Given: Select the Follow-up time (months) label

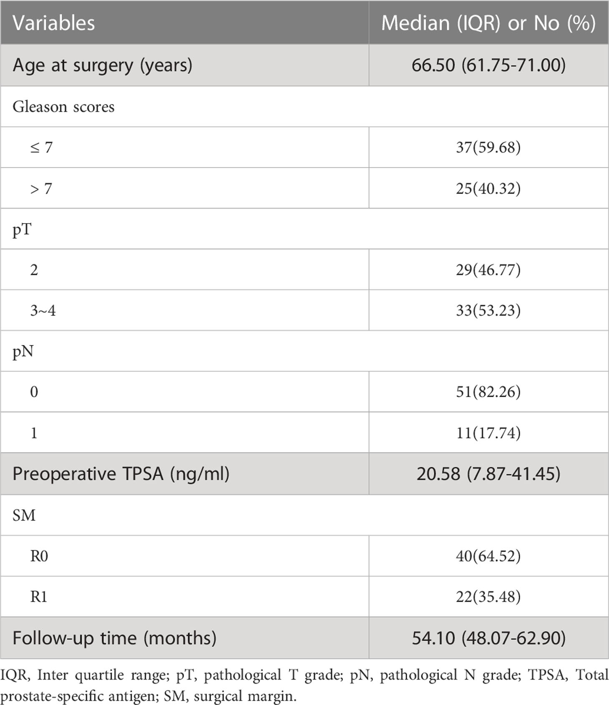Looking at the screenshot, I should 115,638.
